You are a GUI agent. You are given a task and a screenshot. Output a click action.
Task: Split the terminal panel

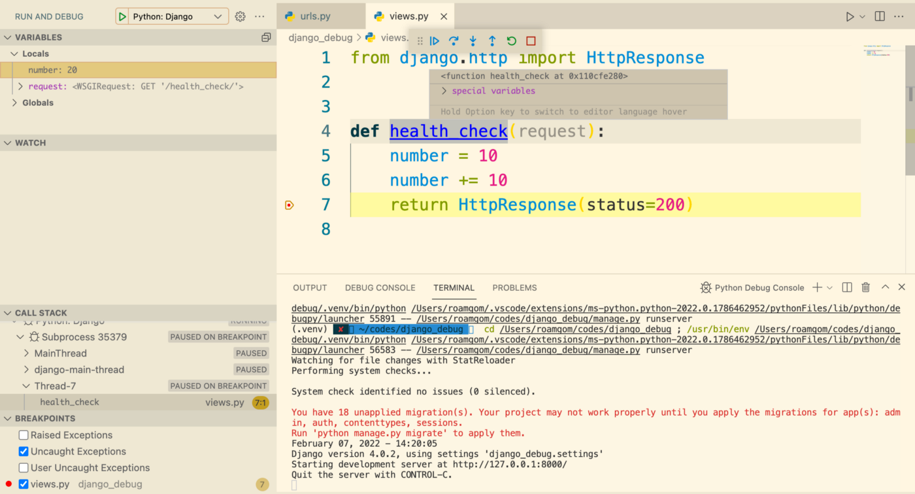click(847, 288)
